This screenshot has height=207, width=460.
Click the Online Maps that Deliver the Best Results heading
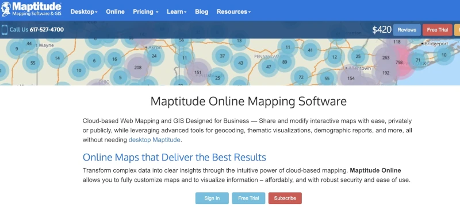[x=174, y=157]
